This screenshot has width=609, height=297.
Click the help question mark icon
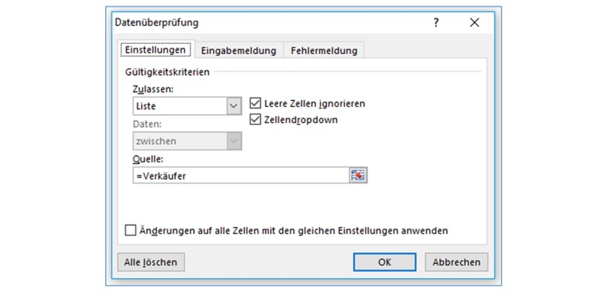coord(436,23)
